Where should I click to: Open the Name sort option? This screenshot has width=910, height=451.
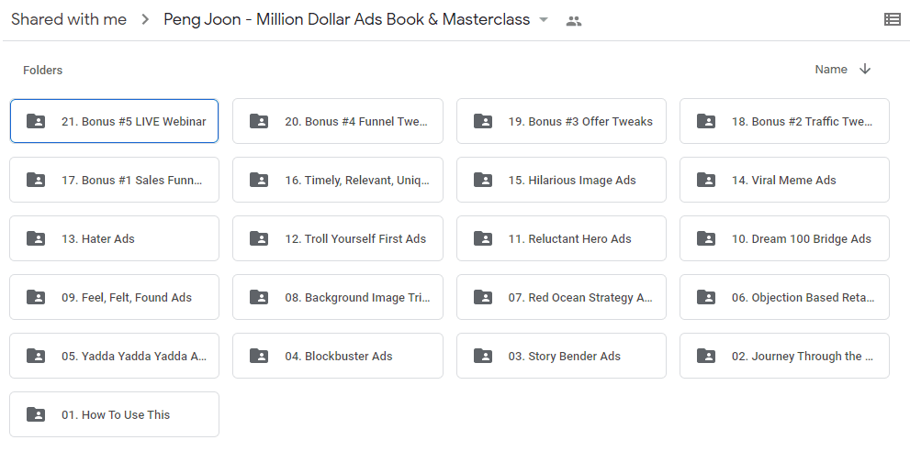coord(831,69)
